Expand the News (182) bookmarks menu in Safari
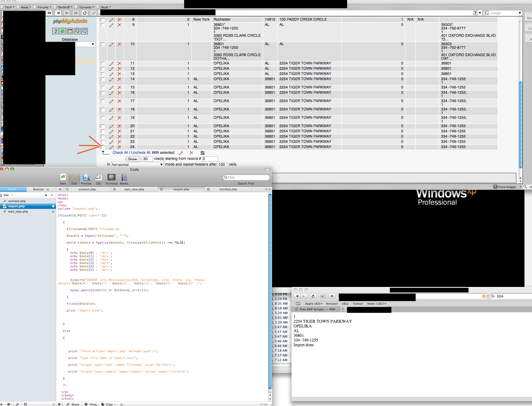The image size is (532, 406). pos(377,304)
